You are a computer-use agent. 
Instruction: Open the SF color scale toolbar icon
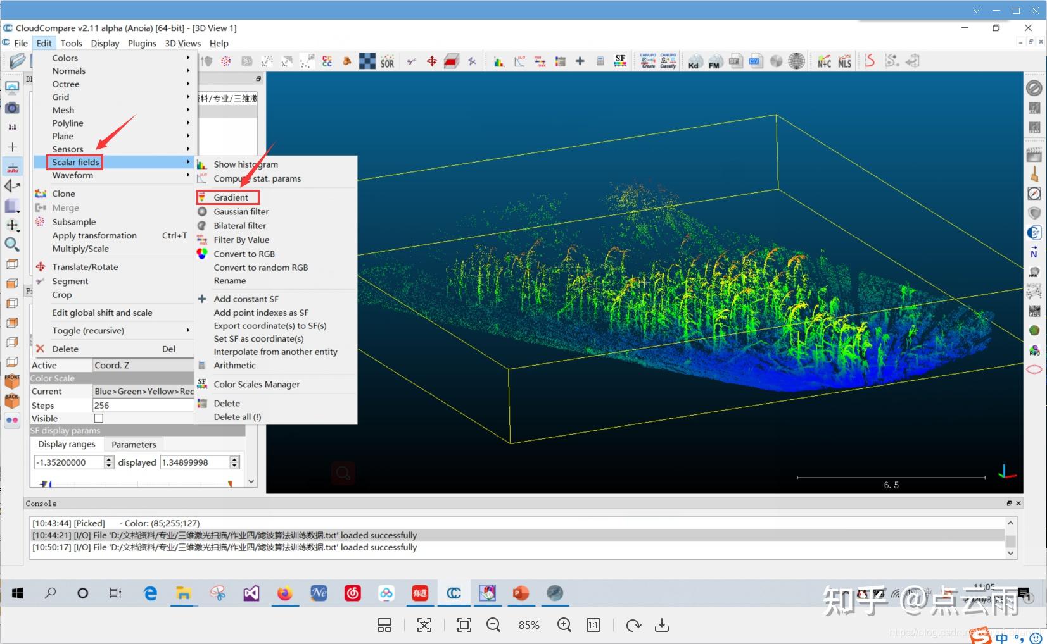coord(620,61)
